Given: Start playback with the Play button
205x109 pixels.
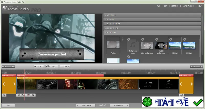Looking at the screenshot, I should click(x=52, y=67).
